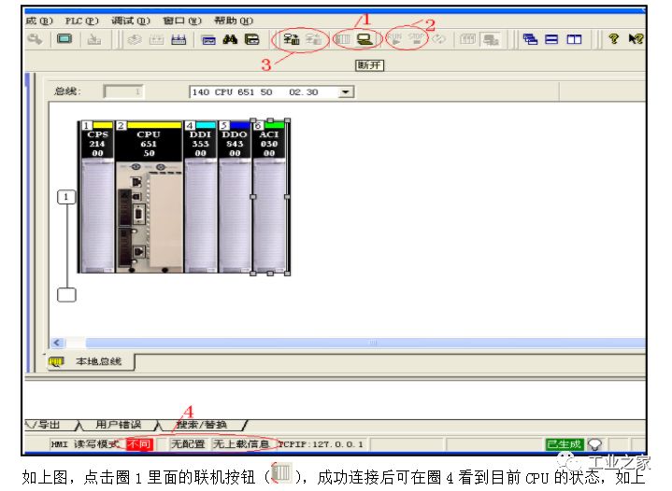Open the PLC (P) menu
The height and width of the screenshot is (491, 672).
[81, 21]
